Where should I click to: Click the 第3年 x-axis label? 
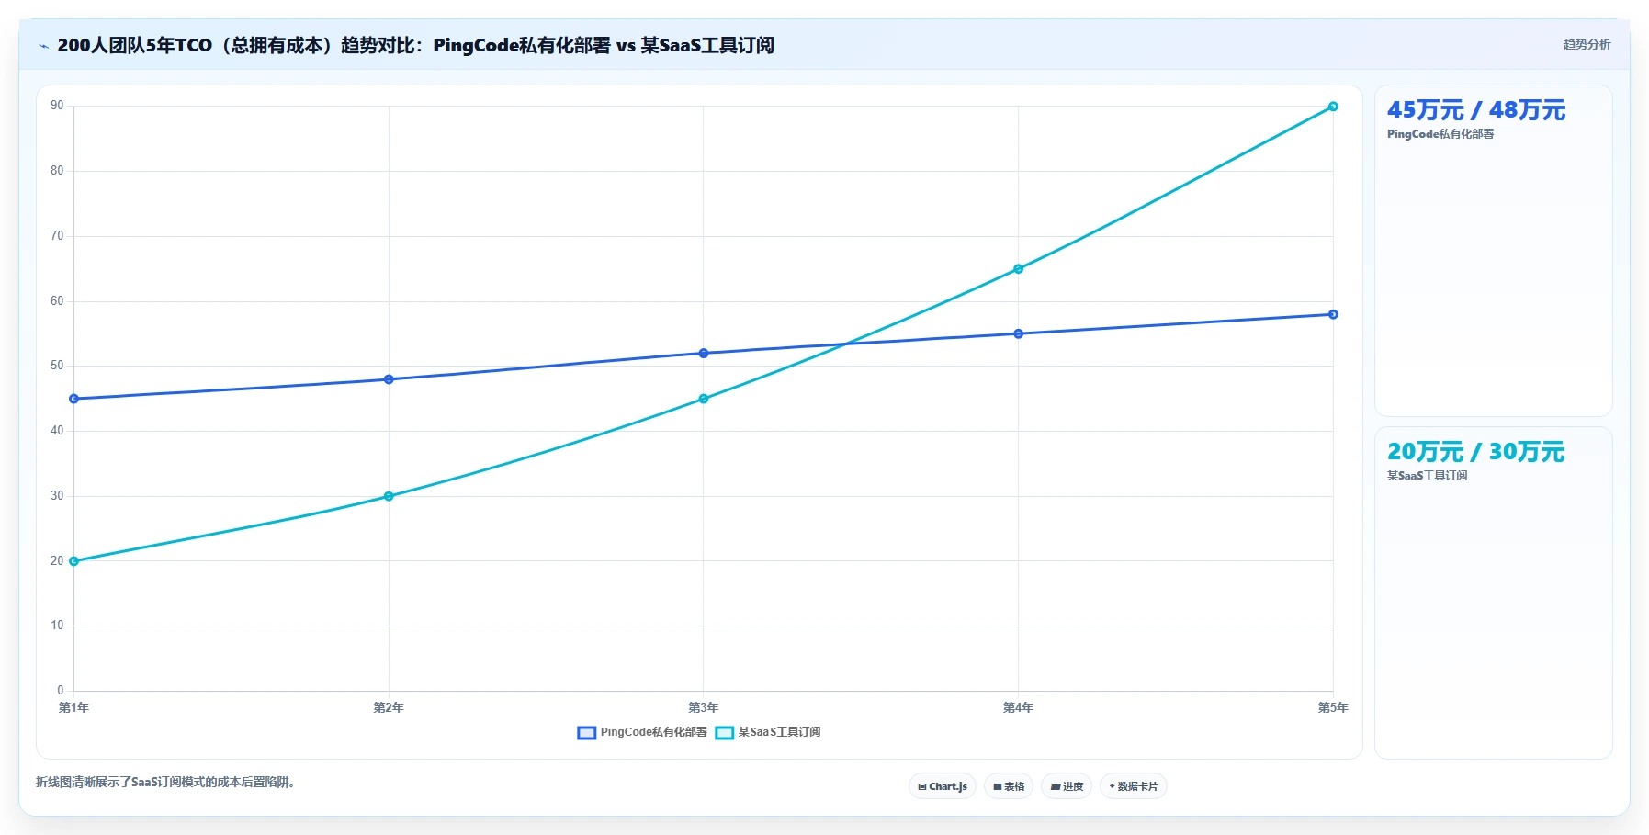[x=704, y=707]
